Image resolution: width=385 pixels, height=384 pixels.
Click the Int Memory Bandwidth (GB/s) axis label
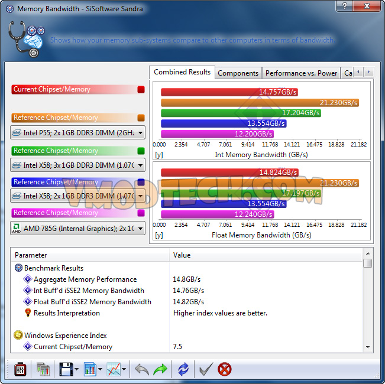[x=261, y=155]
